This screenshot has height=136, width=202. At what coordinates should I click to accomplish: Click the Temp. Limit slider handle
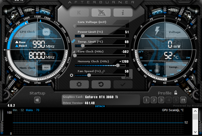point(83,46)
